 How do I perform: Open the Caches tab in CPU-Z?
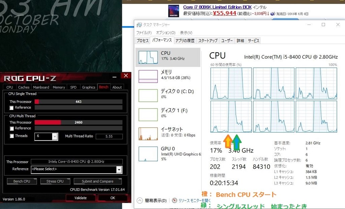(24, 87)
